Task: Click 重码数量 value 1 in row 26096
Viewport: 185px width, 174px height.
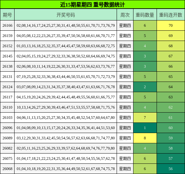Action: click(145, 128)
